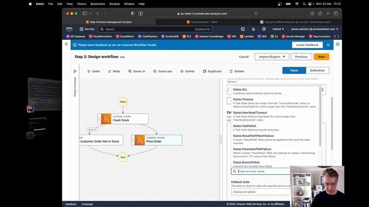Click the error name search field
Viewport: 369px width, 207px height.
261,171
